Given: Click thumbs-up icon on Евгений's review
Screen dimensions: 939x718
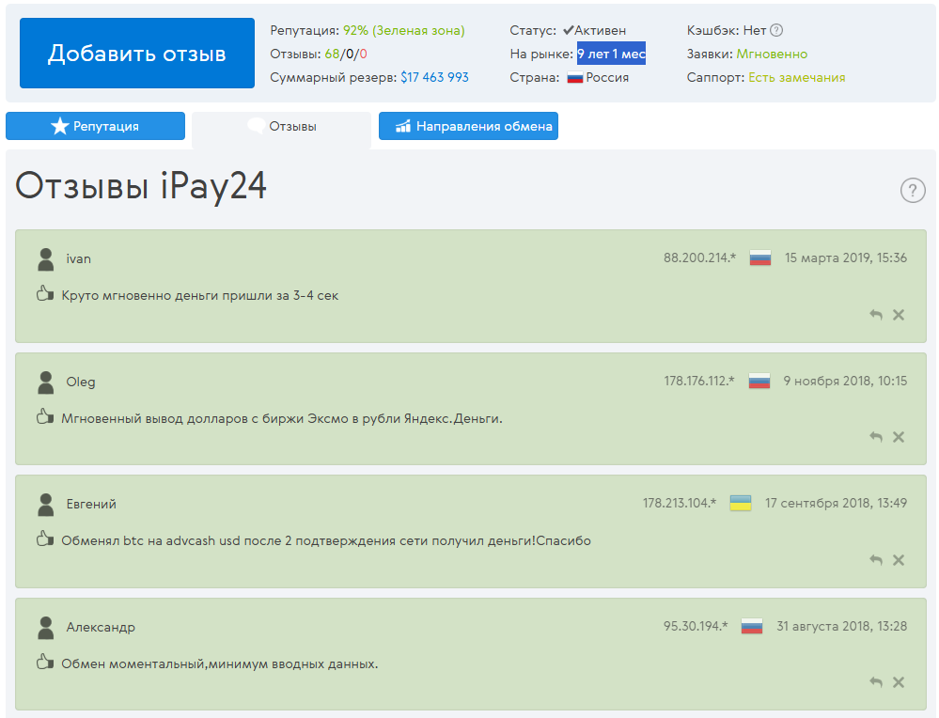Looking at the screenshot, I should click(45, 538).
